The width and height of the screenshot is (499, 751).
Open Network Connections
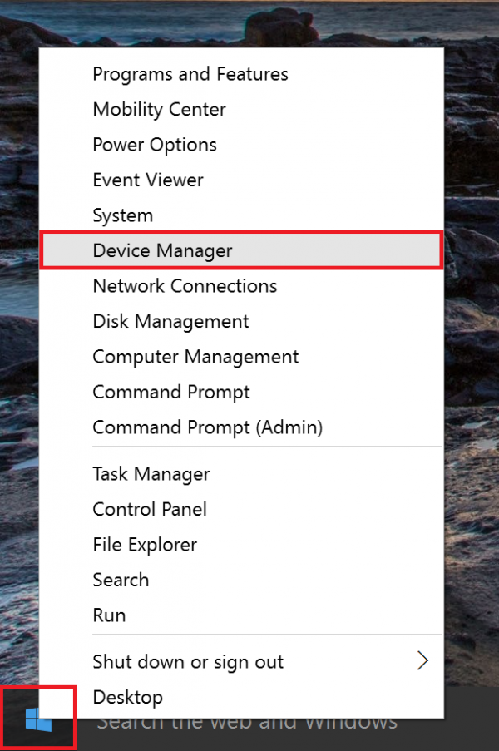(185, 286)
